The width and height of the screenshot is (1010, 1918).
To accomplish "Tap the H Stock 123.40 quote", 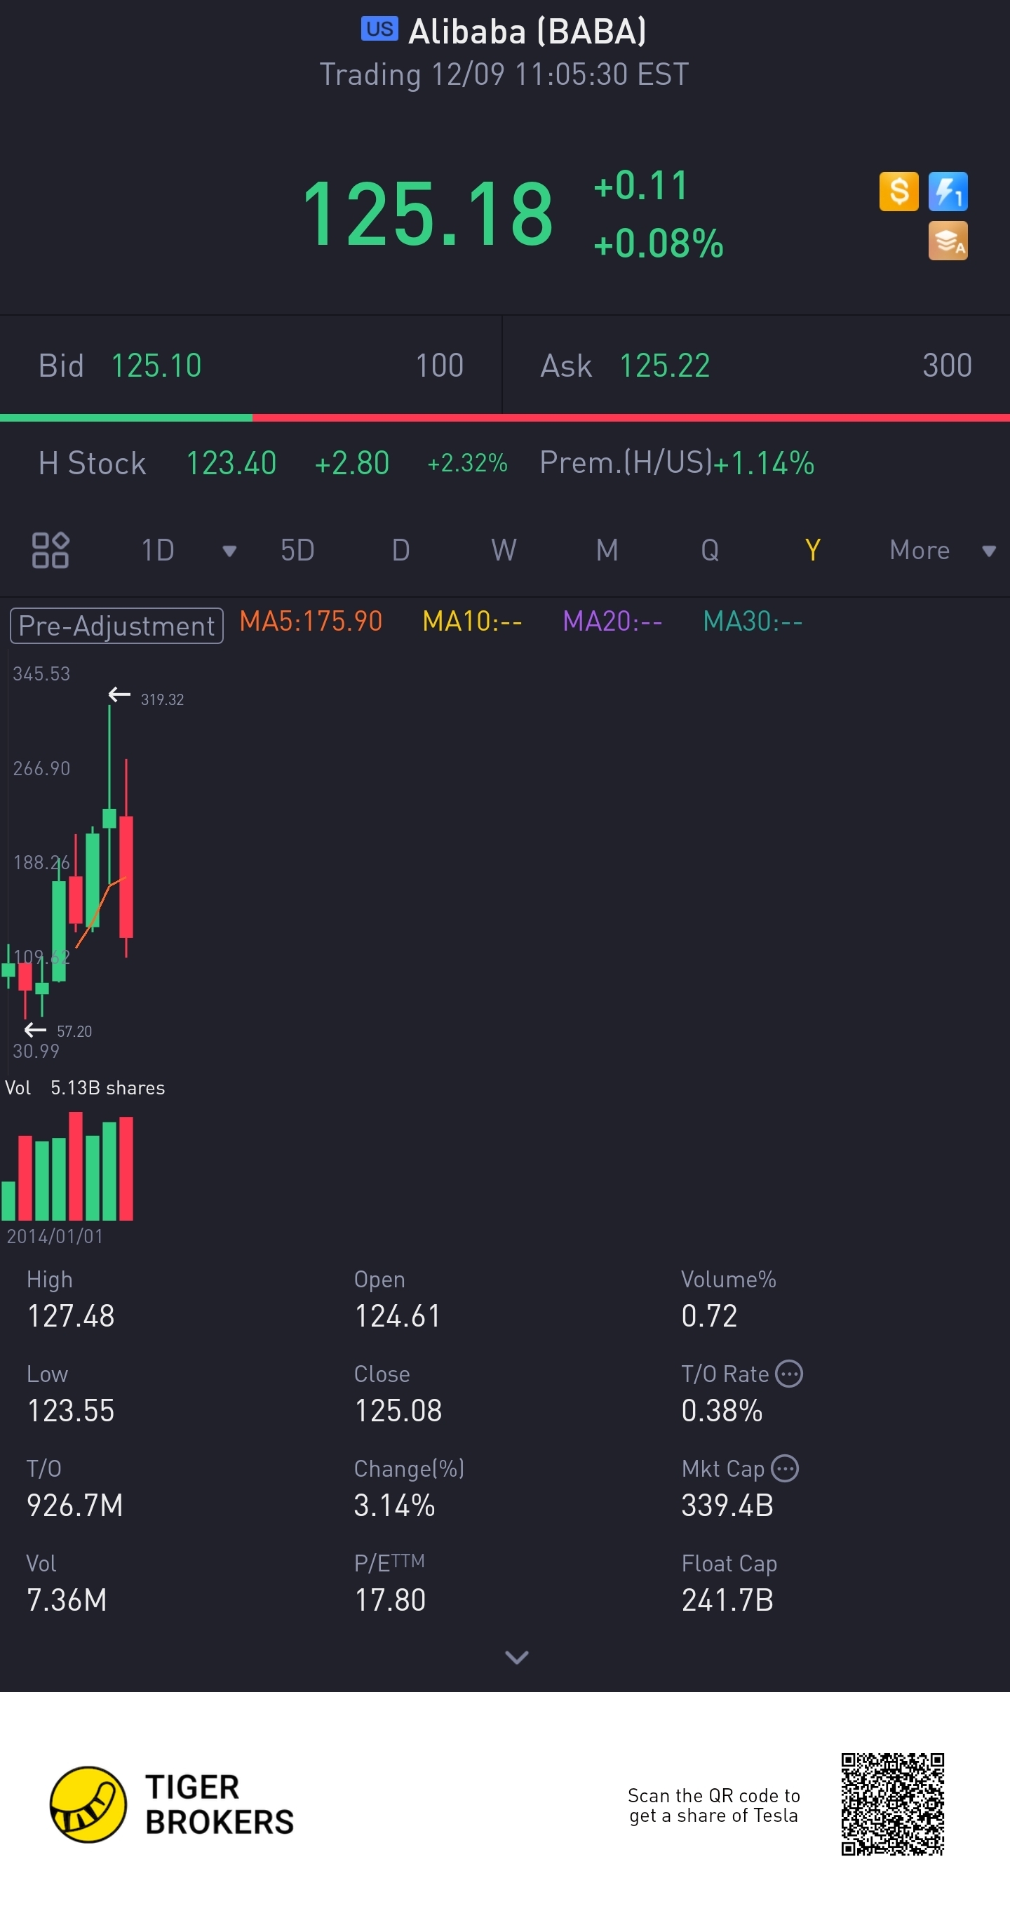I will tap(231, 463).
